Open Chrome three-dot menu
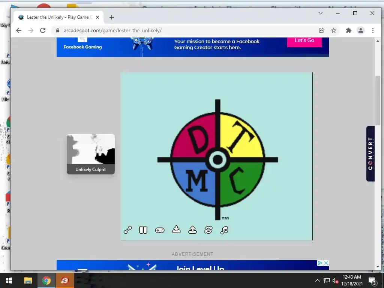Viewport: 384px width, 288px height. pyautogui.click(x=373, y=30)
